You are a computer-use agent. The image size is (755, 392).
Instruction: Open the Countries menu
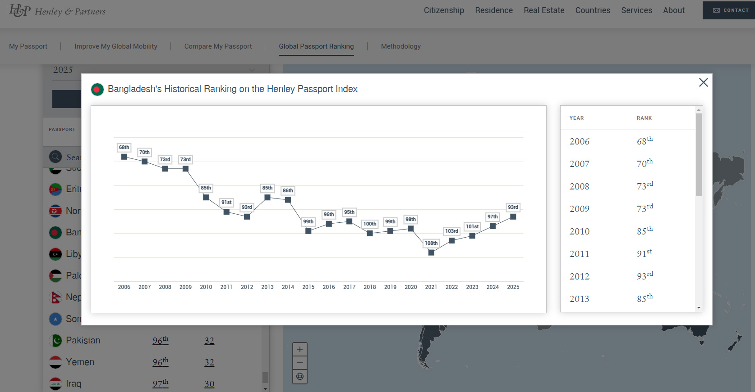[x=593, y=10]
